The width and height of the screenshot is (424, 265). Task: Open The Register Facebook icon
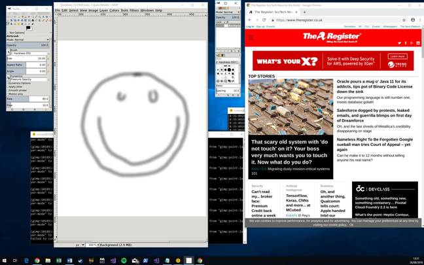tap(406, 43)
